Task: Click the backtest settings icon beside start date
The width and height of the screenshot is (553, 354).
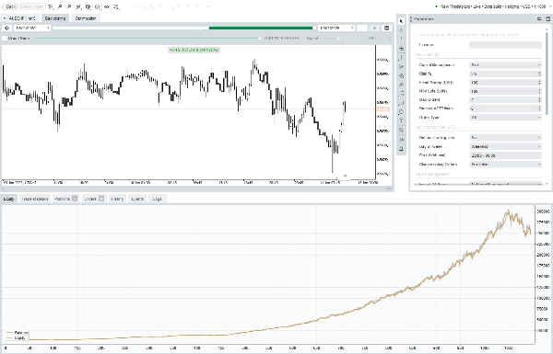Action: click(x=6, y=28)
